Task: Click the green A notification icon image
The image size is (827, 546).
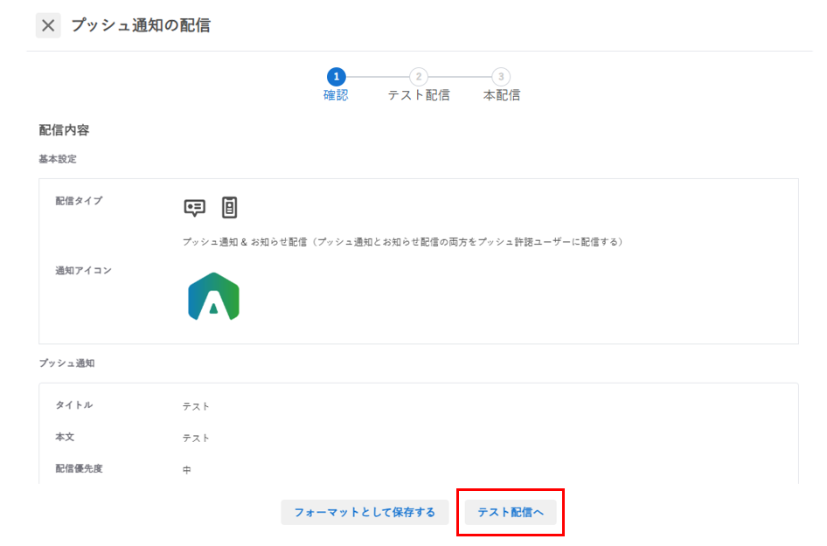Action: click(x=213, y=296)
